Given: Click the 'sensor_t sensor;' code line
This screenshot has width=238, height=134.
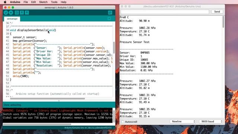Looking at the screenshot, I should pyautogui.click(x=25, y=37).
